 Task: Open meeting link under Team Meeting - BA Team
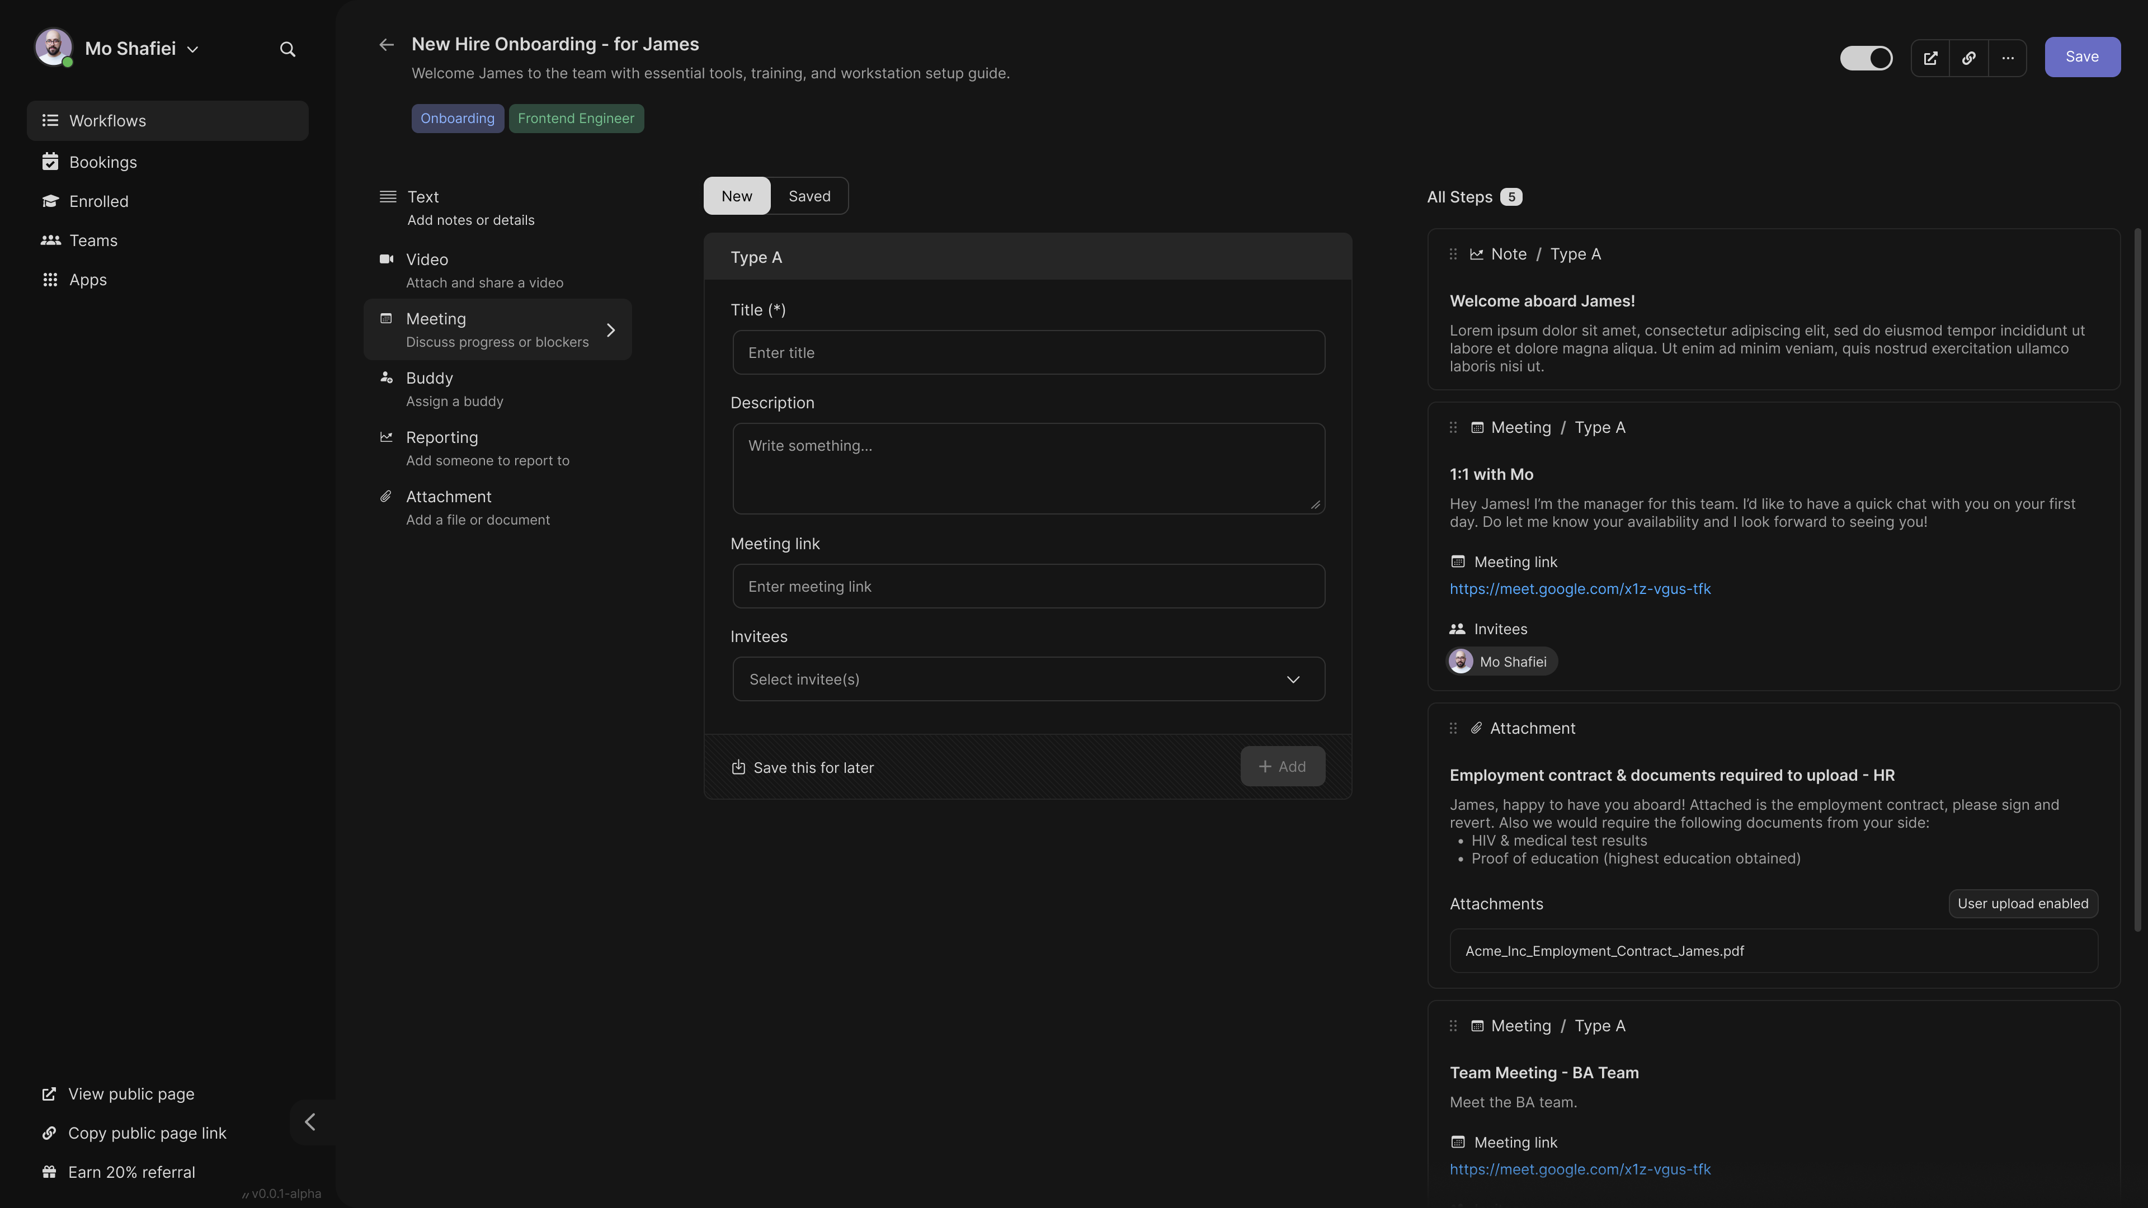pyautogui.click(x=1580, y=1169)
